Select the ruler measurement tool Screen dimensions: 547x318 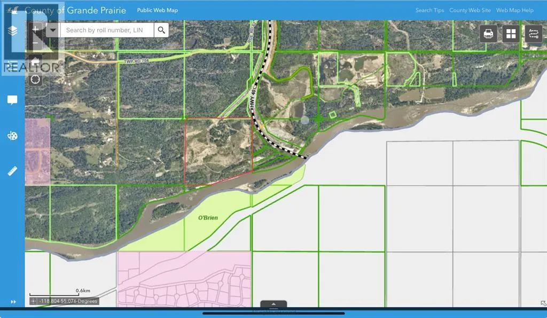pos(12,171)
